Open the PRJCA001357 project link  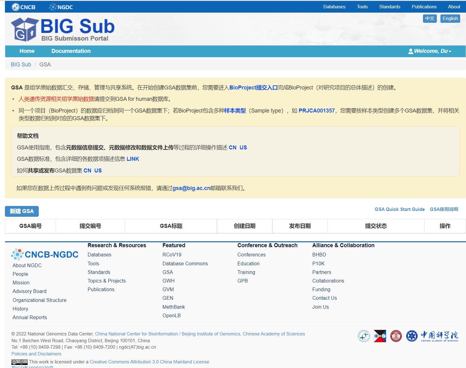coord(317,111)
